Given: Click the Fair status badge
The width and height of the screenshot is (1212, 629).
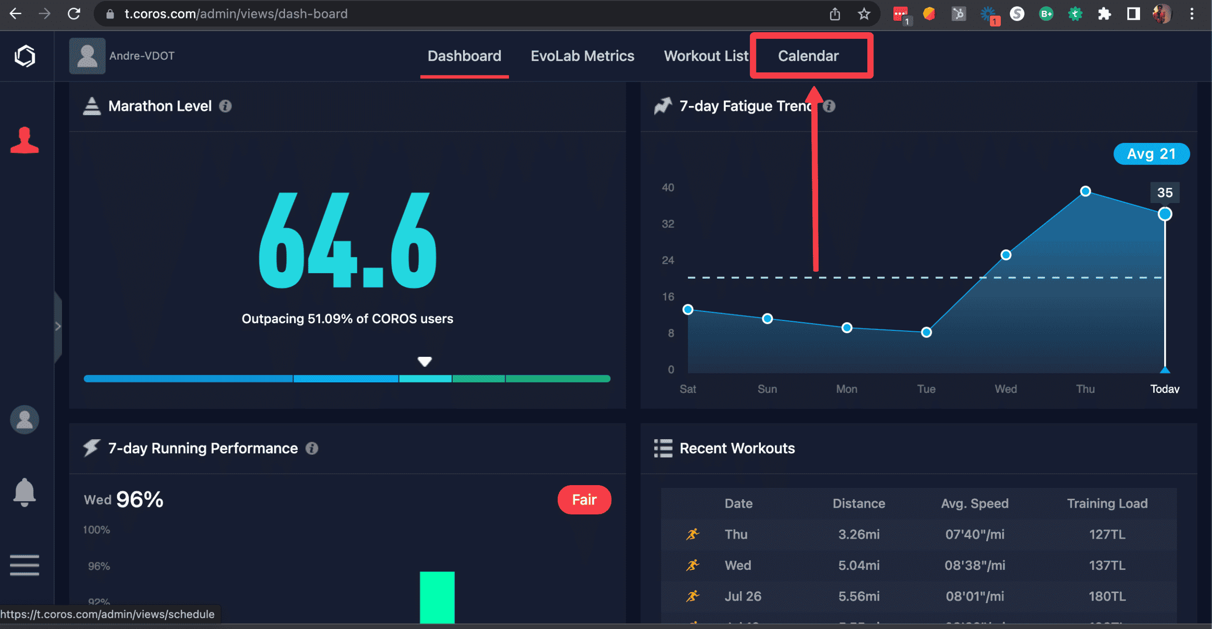Looking at the screenshot, I should [x=584, y=499].
